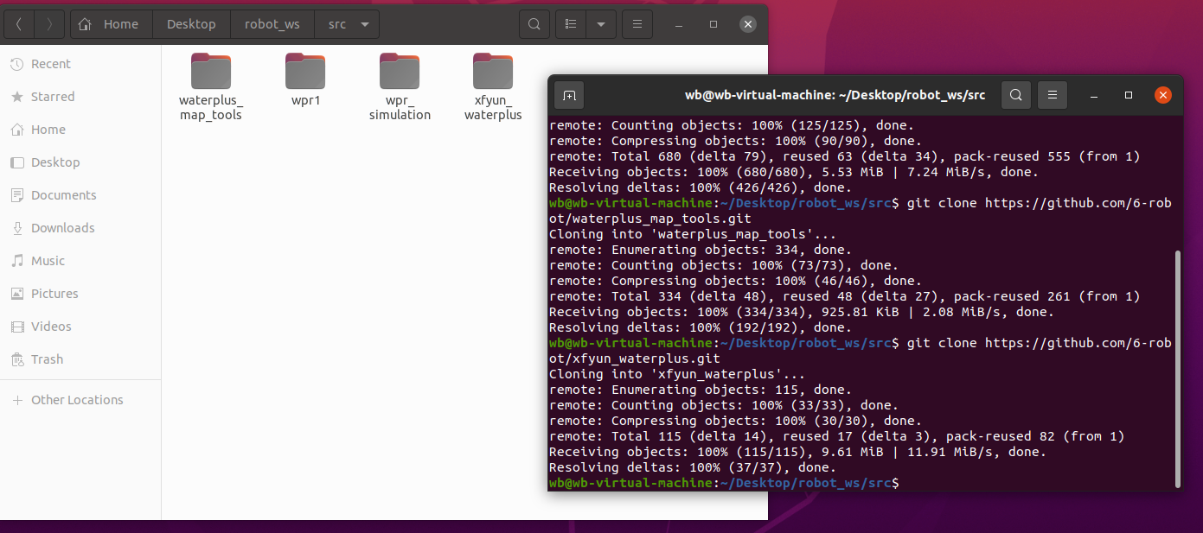Image resolution: width=1203 pixels, height=533 pixels.
Task: Open Desktop in sidebar
Action: pyautogui.click(x=80, y=162)
